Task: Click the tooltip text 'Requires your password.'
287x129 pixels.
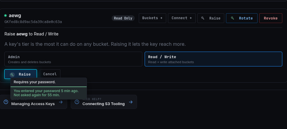Action: point(34,82)
